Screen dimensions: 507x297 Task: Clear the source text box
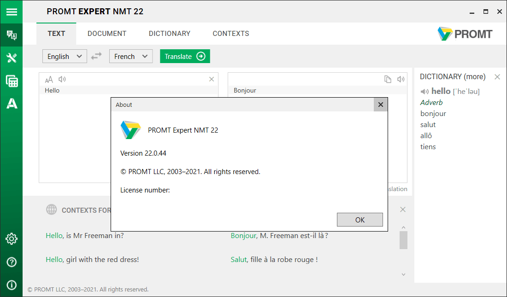click(212, 79)
